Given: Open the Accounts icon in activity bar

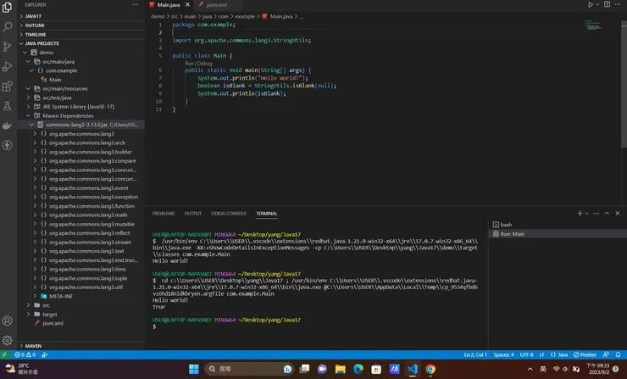Looking at the screenshot, I should tap(8, 321).
